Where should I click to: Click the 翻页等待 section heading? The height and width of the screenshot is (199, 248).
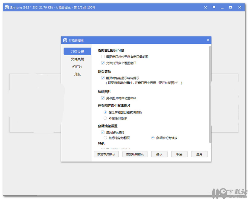point(105,72)
